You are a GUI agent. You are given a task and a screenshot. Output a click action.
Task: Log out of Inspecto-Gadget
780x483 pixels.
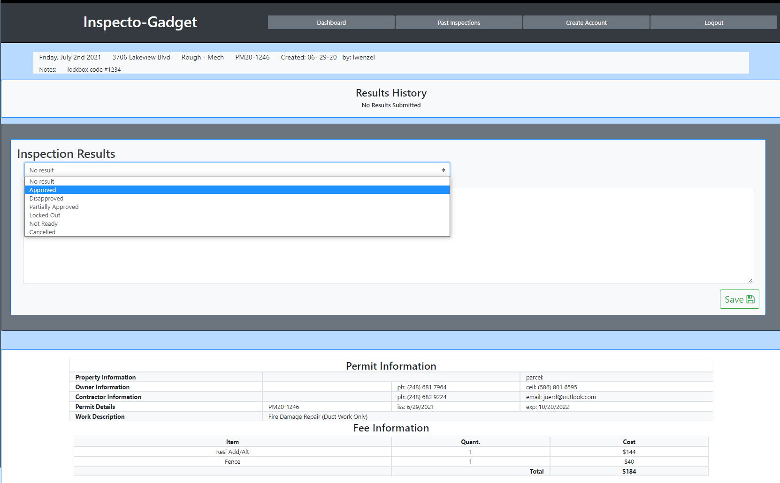click(713, 22)
